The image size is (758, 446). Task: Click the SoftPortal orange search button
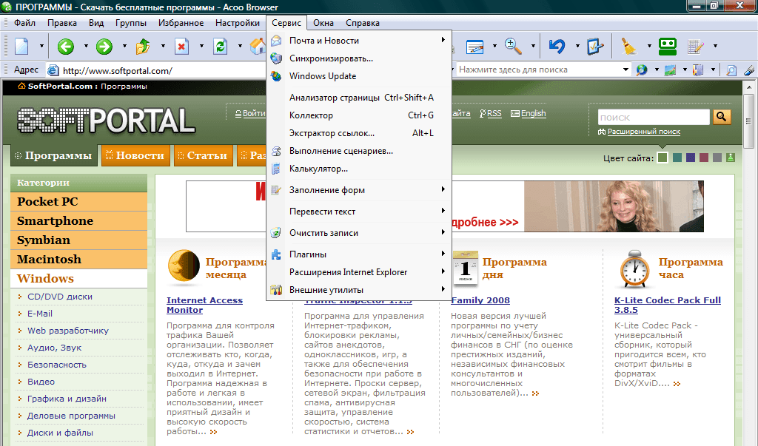coord(721,116)
